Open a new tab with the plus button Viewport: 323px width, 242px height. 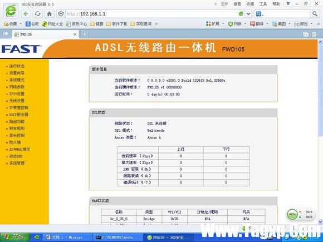click(84, 34)
